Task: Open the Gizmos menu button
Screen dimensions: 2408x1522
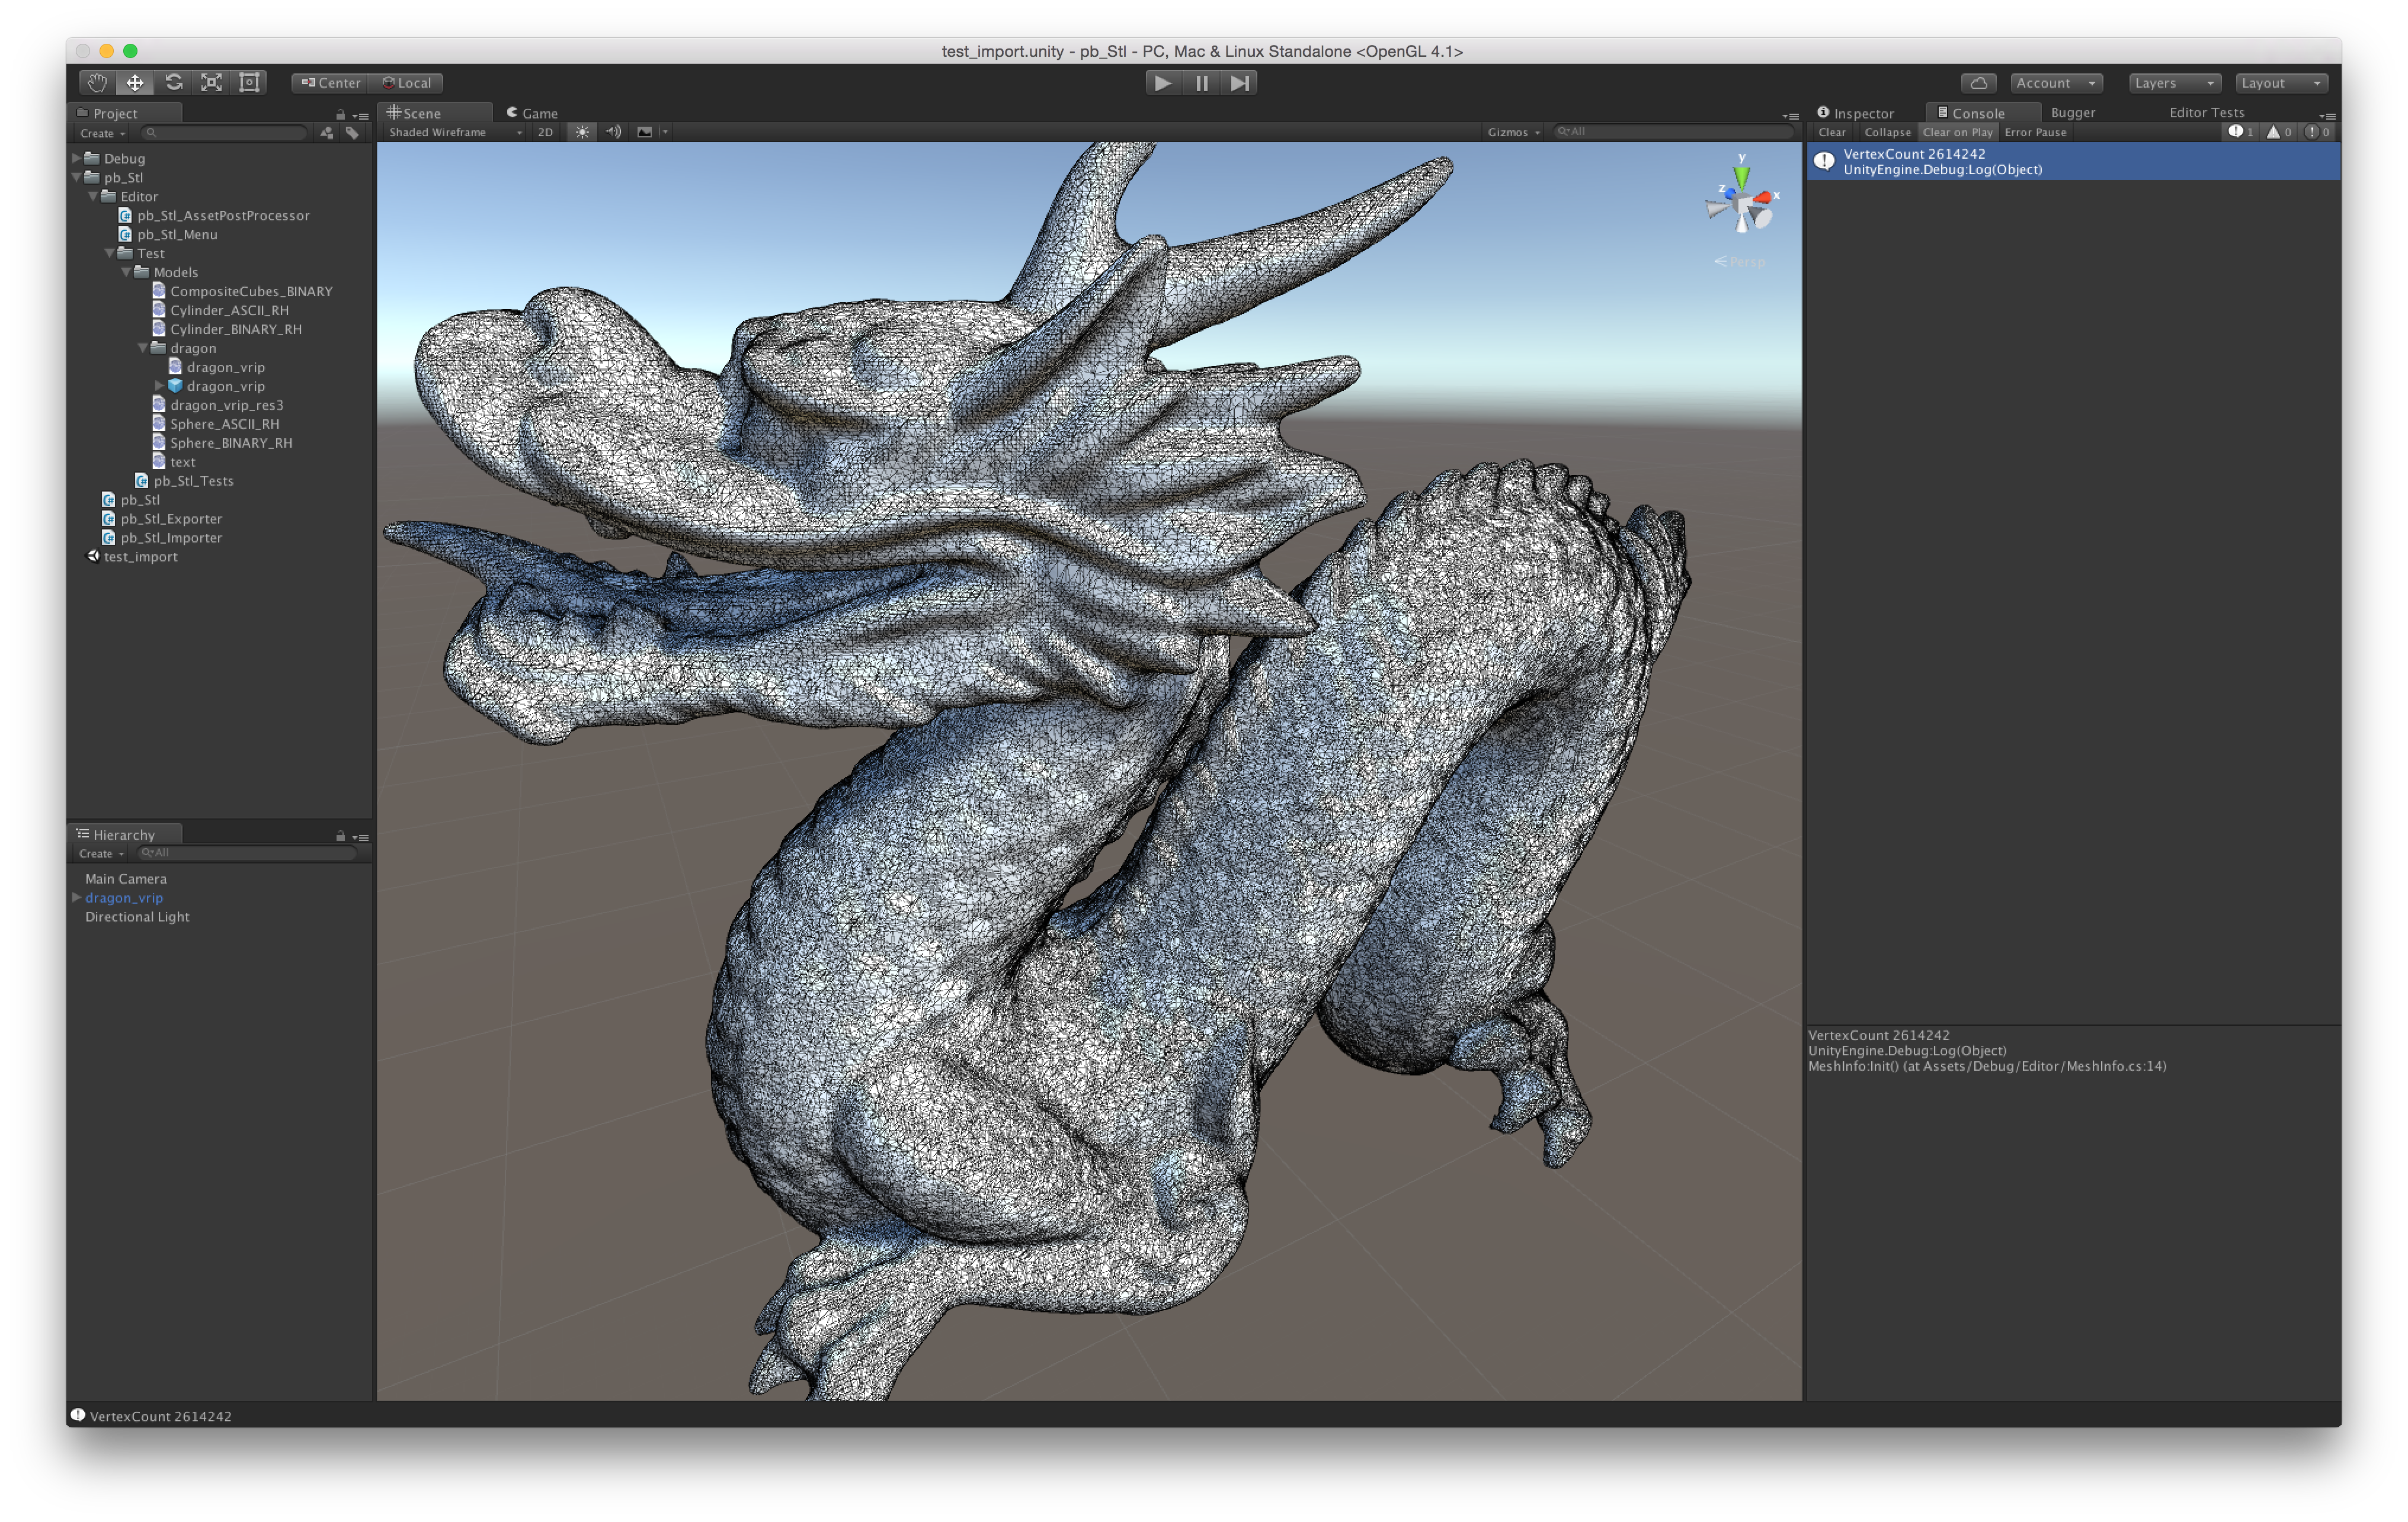Action: pos(1513,132)
